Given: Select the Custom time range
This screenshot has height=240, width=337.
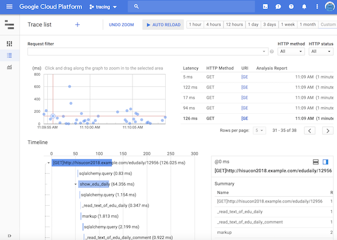Looking at the screenshot, I should (x=328, y=25).
